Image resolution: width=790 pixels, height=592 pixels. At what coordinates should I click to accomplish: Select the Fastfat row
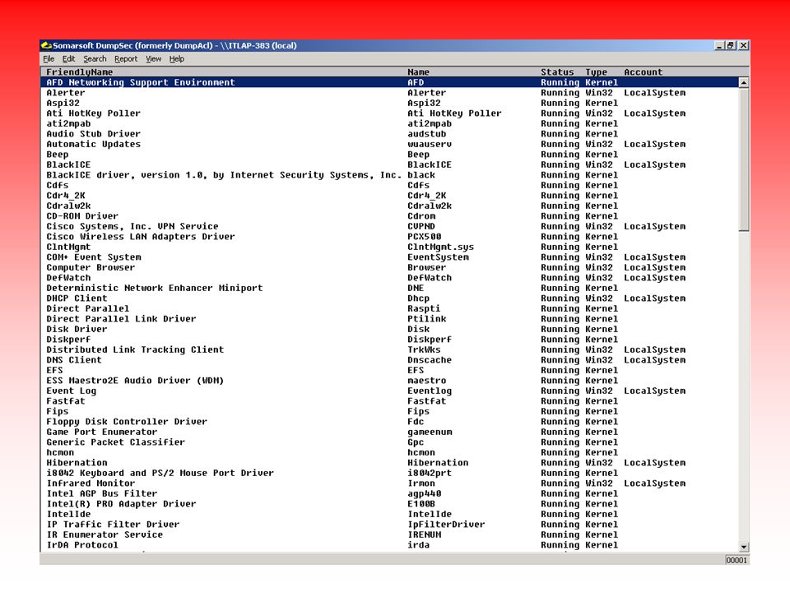click(389, 401)
